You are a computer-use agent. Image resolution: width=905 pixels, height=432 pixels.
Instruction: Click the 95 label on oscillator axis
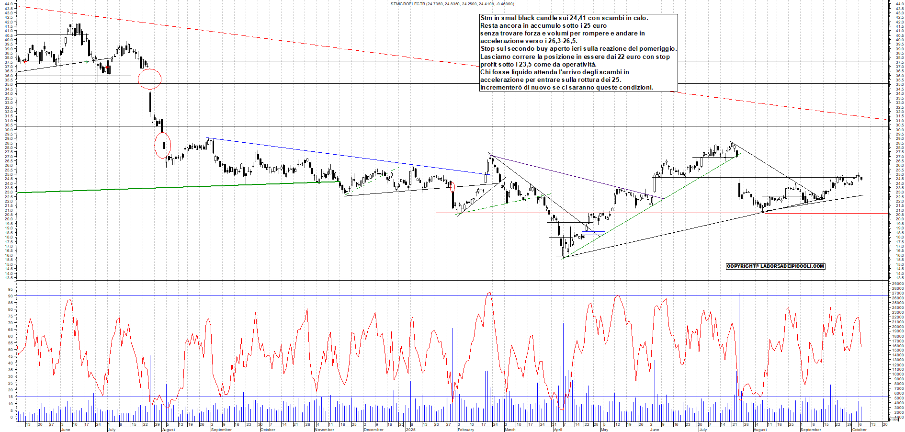pos(11,289)
